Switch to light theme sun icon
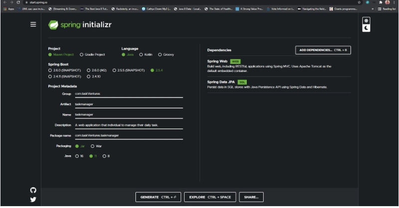Screen dimensions: 399x208 coord(367,20)
